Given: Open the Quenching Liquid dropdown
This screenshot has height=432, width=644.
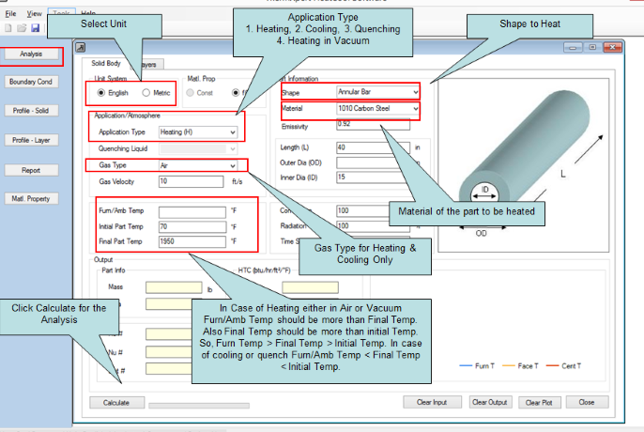Looking at the screenshot, I should click(x=198, y=148).
